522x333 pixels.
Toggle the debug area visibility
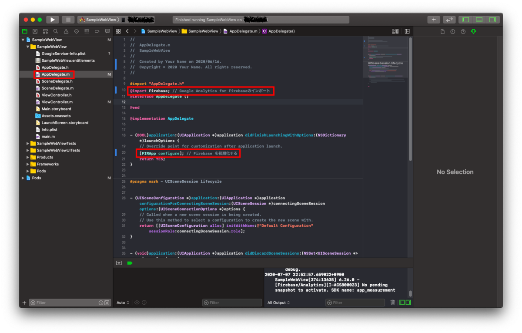(479, 20)
